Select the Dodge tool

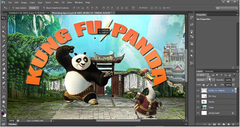[x=4, y=78]
